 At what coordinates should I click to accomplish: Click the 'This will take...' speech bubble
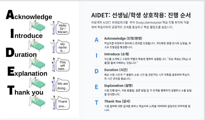62,65
